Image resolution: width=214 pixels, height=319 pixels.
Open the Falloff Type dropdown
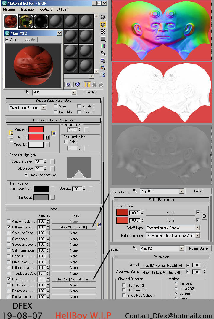pyautogui.click(x=197, y=228)
